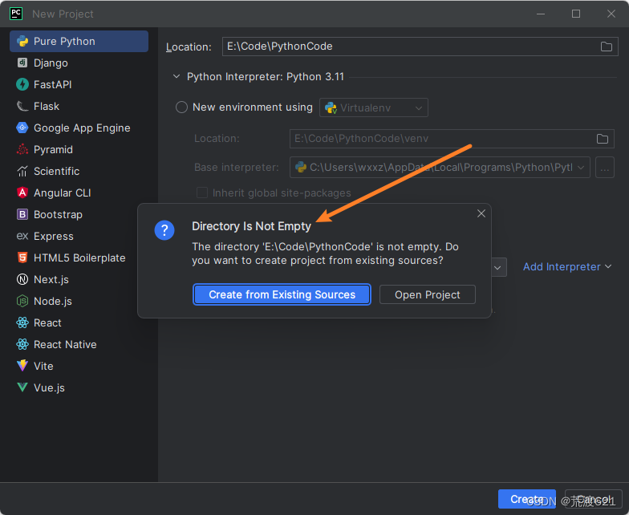The width and height of the screenshot is (629, 515).
Task: Click the Node.js hexagon icon
Action: (x=22, y=302)
